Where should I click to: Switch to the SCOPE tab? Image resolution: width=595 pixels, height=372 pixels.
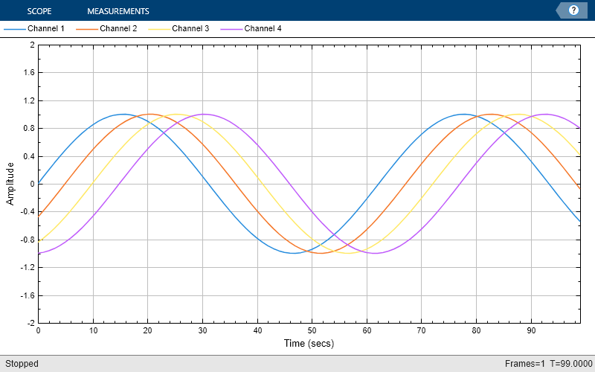click(39, 11)
